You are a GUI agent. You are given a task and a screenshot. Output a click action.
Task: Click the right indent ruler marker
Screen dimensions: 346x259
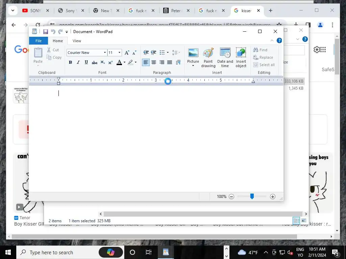coord(253,82)
